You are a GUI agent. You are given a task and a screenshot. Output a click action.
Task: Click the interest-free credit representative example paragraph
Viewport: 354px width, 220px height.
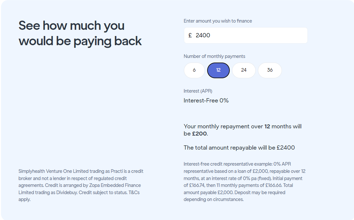[245, 182]
